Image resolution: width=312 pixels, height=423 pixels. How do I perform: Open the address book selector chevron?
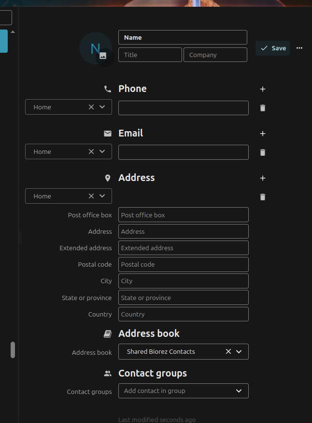pos(239,351)
